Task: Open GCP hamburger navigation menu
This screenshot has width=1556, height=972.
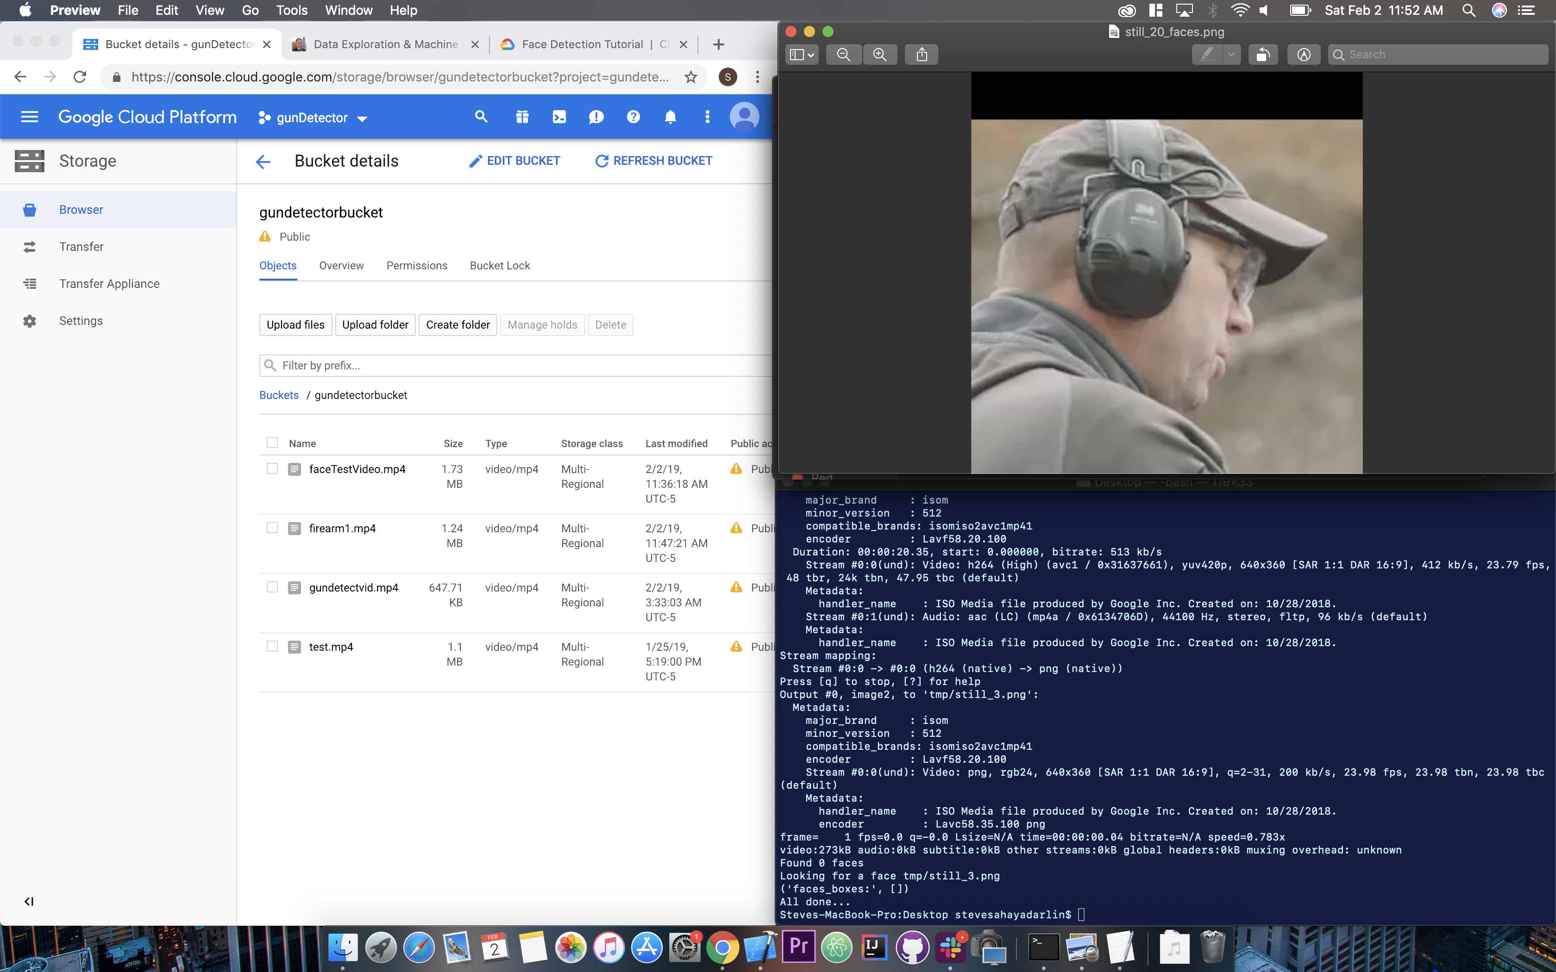Action: (x=30, y=117)
